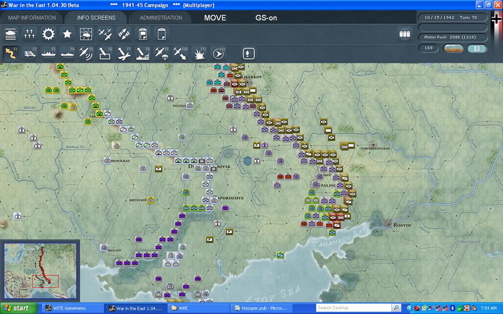Toggle the crossed arrows map icon
The width and height of the screenshot is (503, 314).
(x=124, y=34)
